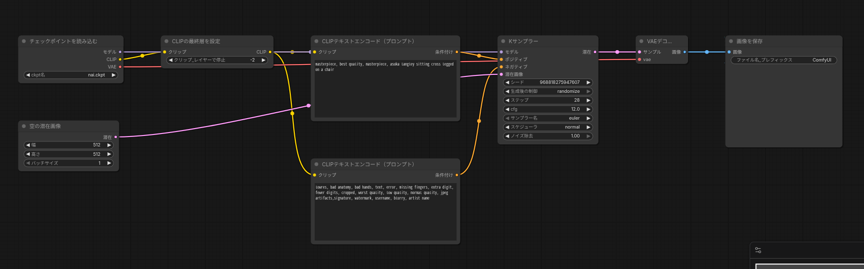
Task: Click the yellow CLIP output socket on checkpoint loader
Action: pos(120,60)
